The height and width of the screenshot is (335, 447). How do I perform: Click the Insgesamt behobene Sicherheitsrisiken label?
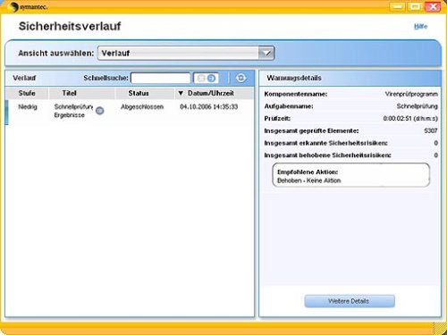click(327, 155)
